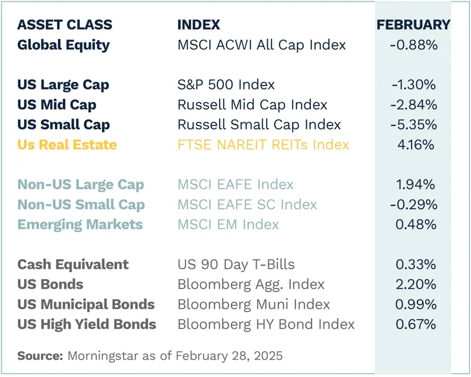
Task: Click the US Municipal Bonds label
Action: pos(86,305)
